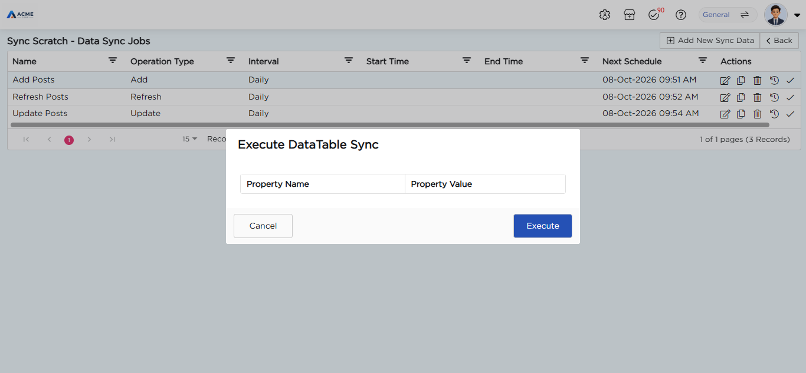806x373 pixels.
Task: Open filter for Interval column
Action: (x=349, y=60)
